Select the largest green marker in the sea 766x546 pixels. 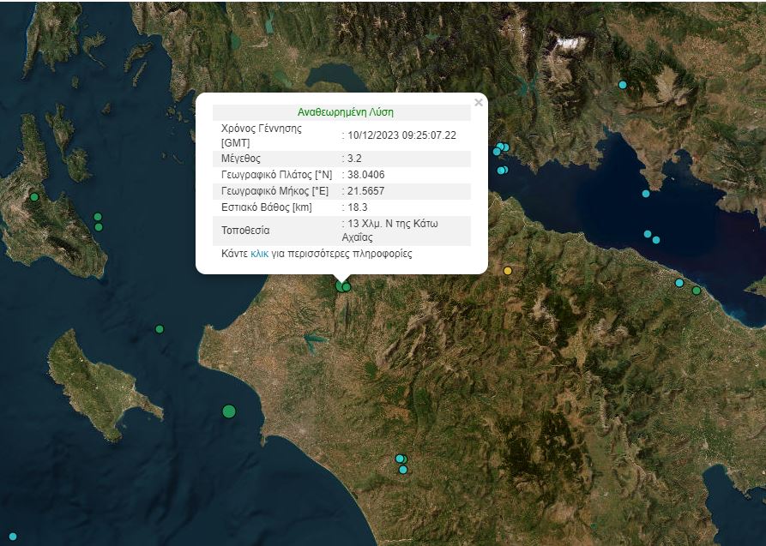pyautogui.click(x=229, y=411)
